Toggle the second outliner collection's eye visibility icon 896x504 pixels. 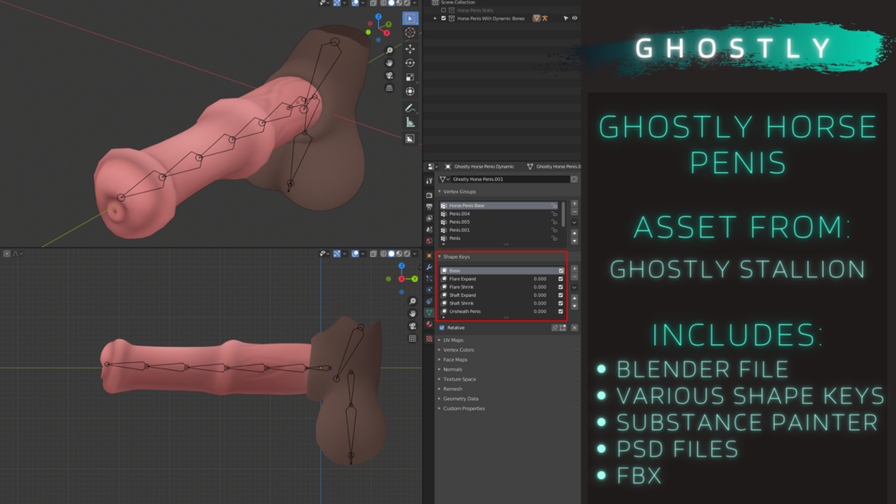575,18
